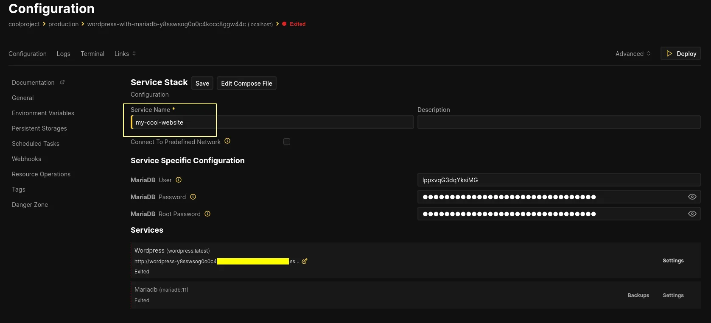Click the edit pencil icon beside Wordpress URL
Viewport: 711px width, 323px height.
pos(304,261)
